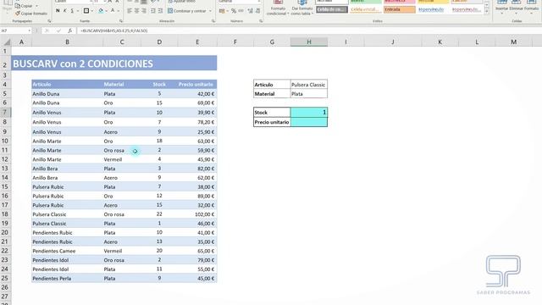This screenshot has height=305, width=542.
Task: Click Combinar y centrar button
Action: tap(187, 11)
